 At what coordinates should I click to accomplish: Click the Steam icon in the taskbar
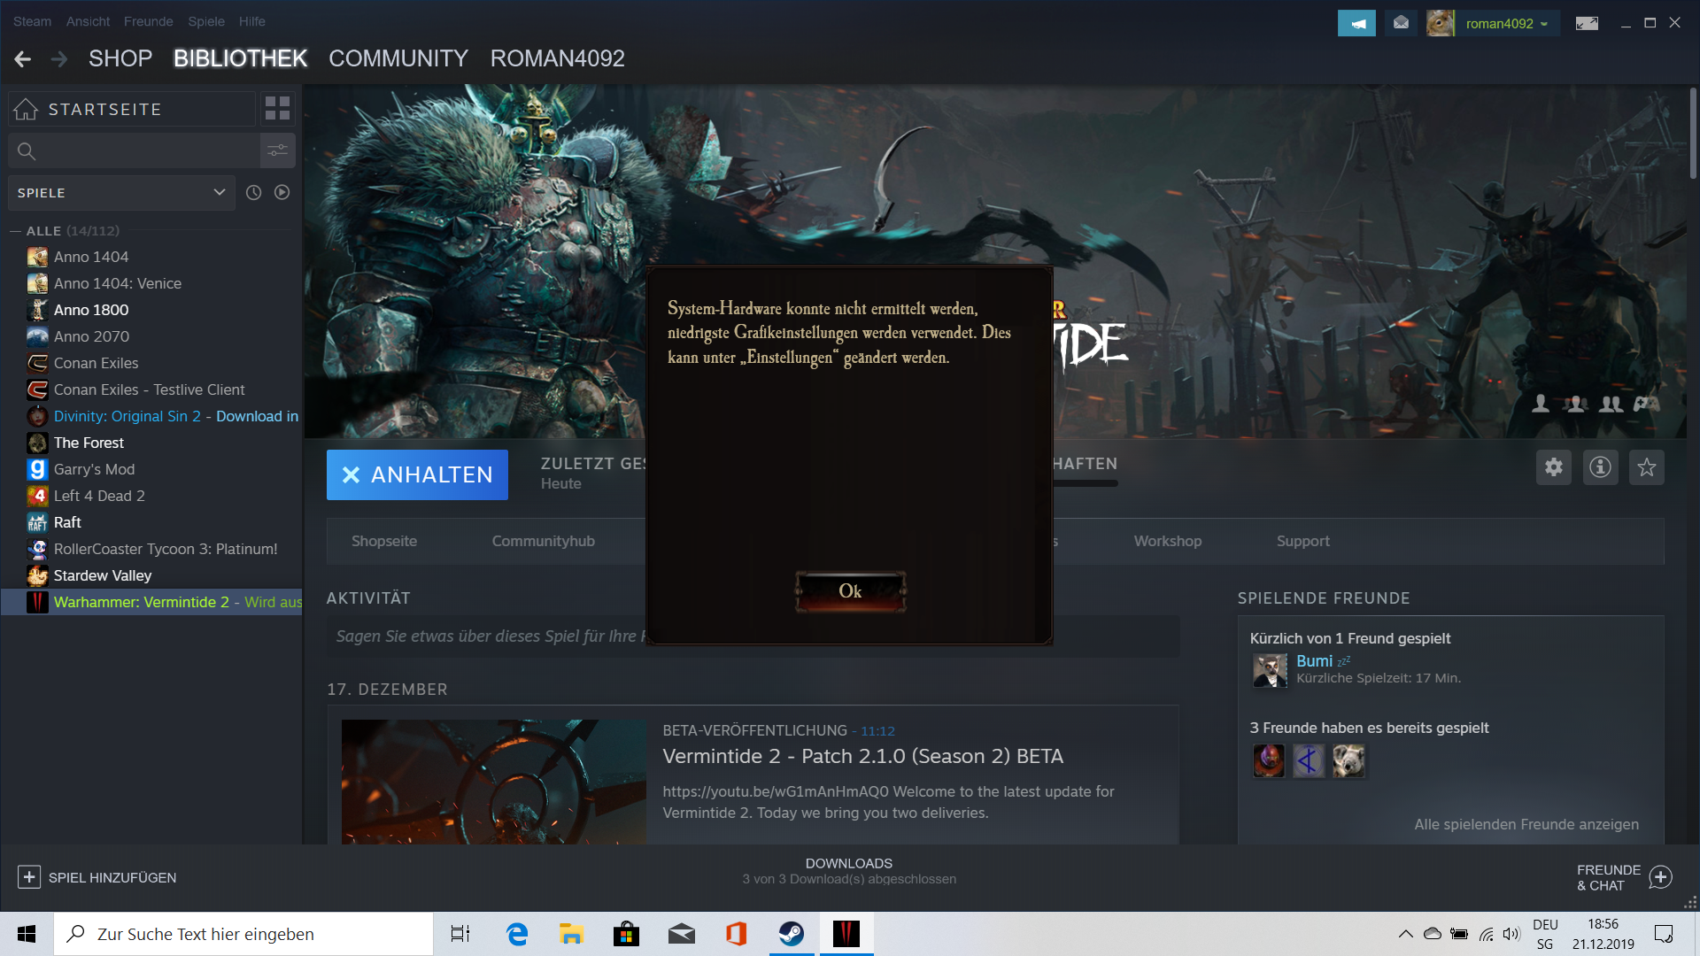click(791, 934)
